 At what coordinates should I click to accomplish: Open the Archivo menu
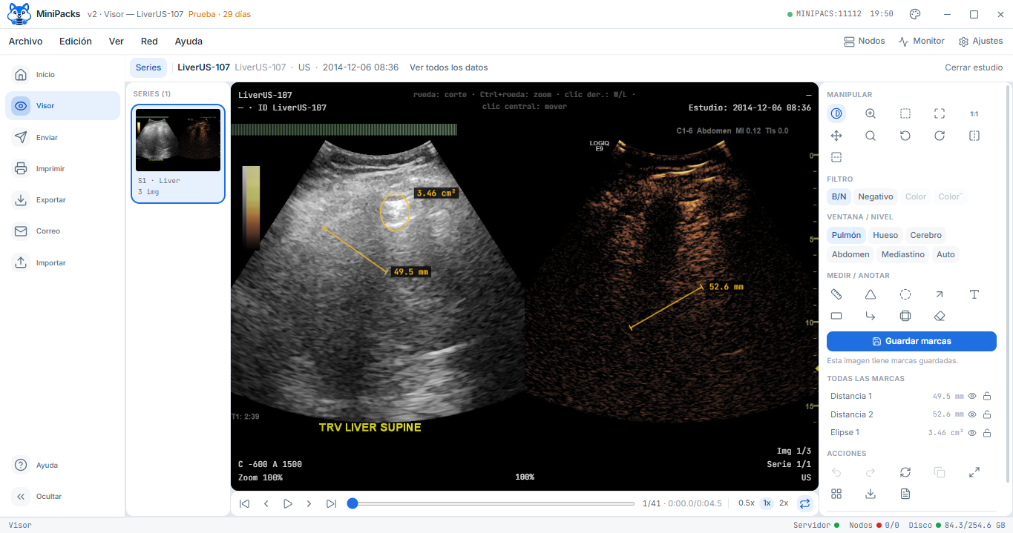click(26, 42)
